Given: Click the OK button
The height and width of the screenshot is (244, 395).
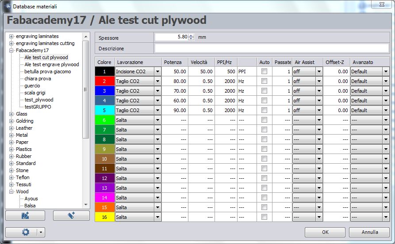Looking at the screenshot, I should pyautogui.click(x=325, y=232).
